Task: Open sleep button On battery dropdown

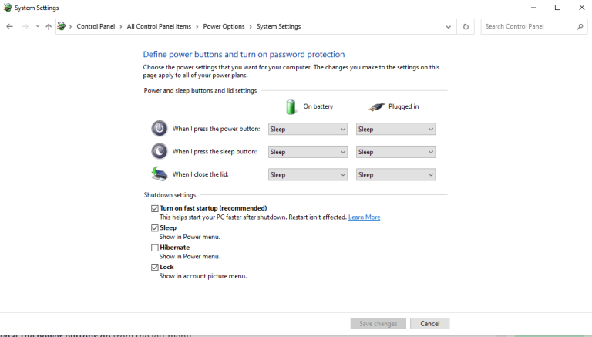Action: coord(308,152)
